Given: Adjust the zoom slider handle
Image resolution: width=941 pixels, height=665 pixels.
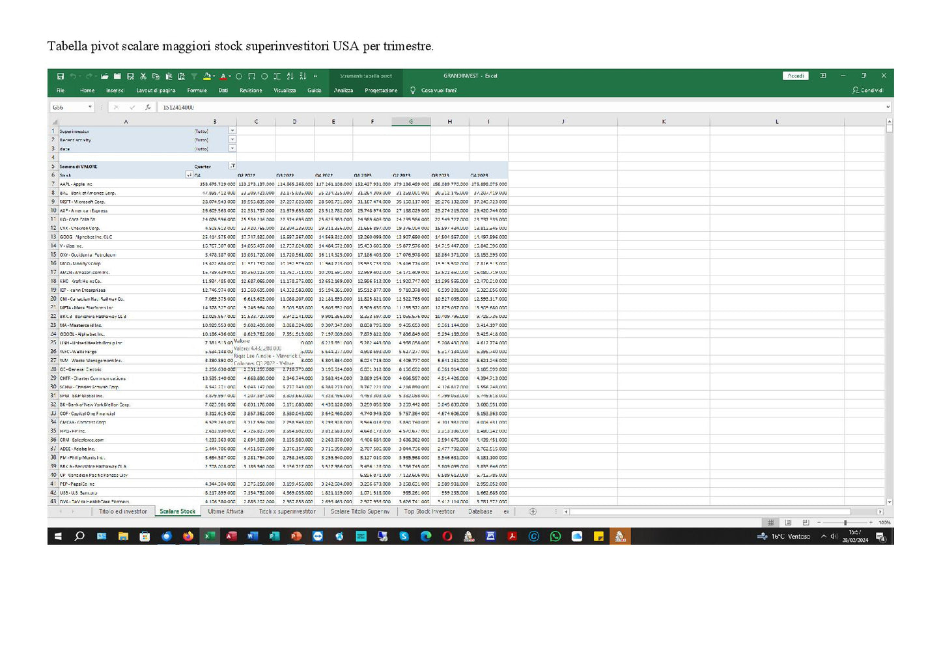Looking at the screenshot, I should [x=845, y=522].
